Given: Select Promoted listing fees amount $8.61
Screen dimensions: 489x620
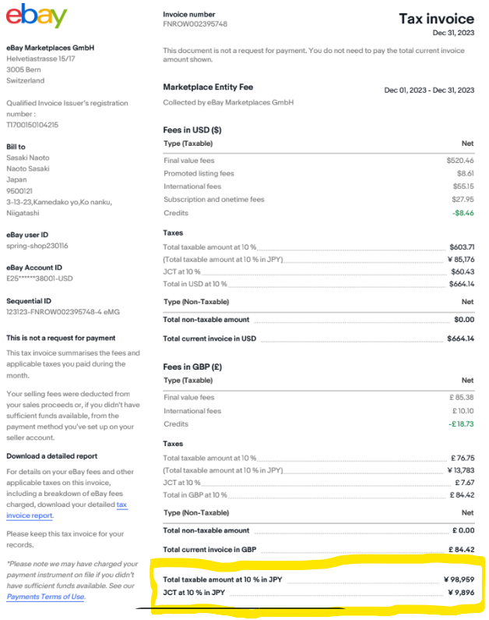Looking at the screenshot, I should tap(466, 174).
